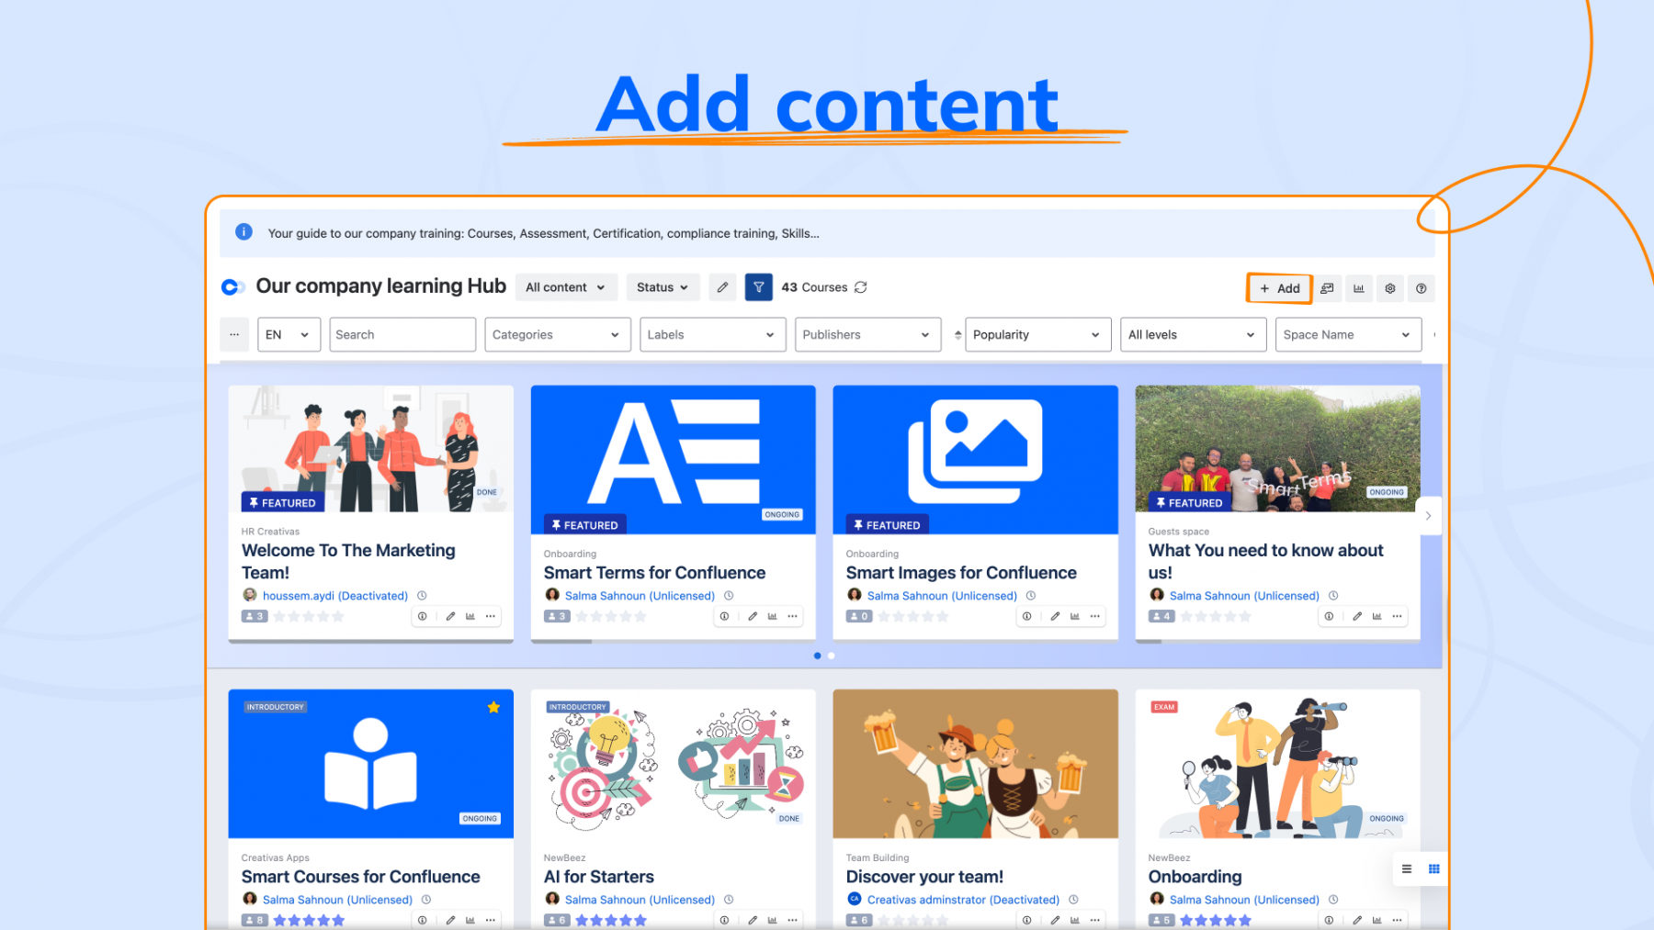Expand the All levels dropdown
The image size is (1654, 930).
[1191, 335]
